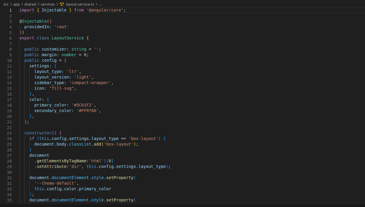Click line number 23 beside constructor
Viewport: 365px width, 207px height.
click(x=9, y=133)
